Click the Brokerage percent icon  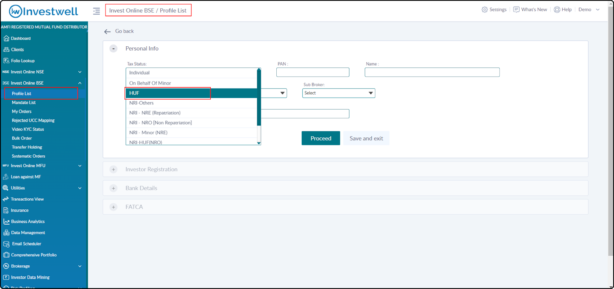pos(6,266)
